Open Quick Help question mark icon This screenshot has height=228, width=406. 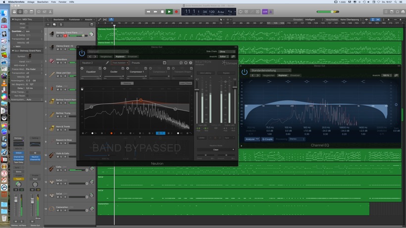coord(26,12)
